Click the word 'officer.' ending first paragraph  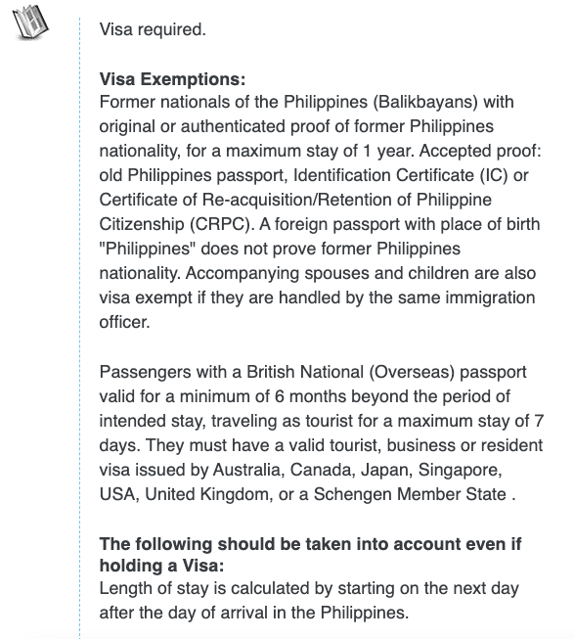(124, 322)
